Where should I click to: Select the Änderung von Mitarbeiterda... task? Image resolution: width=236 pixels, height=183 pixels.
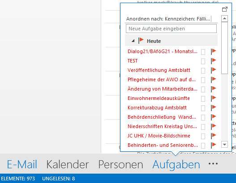pyautogui.click(x=163, y=89)
